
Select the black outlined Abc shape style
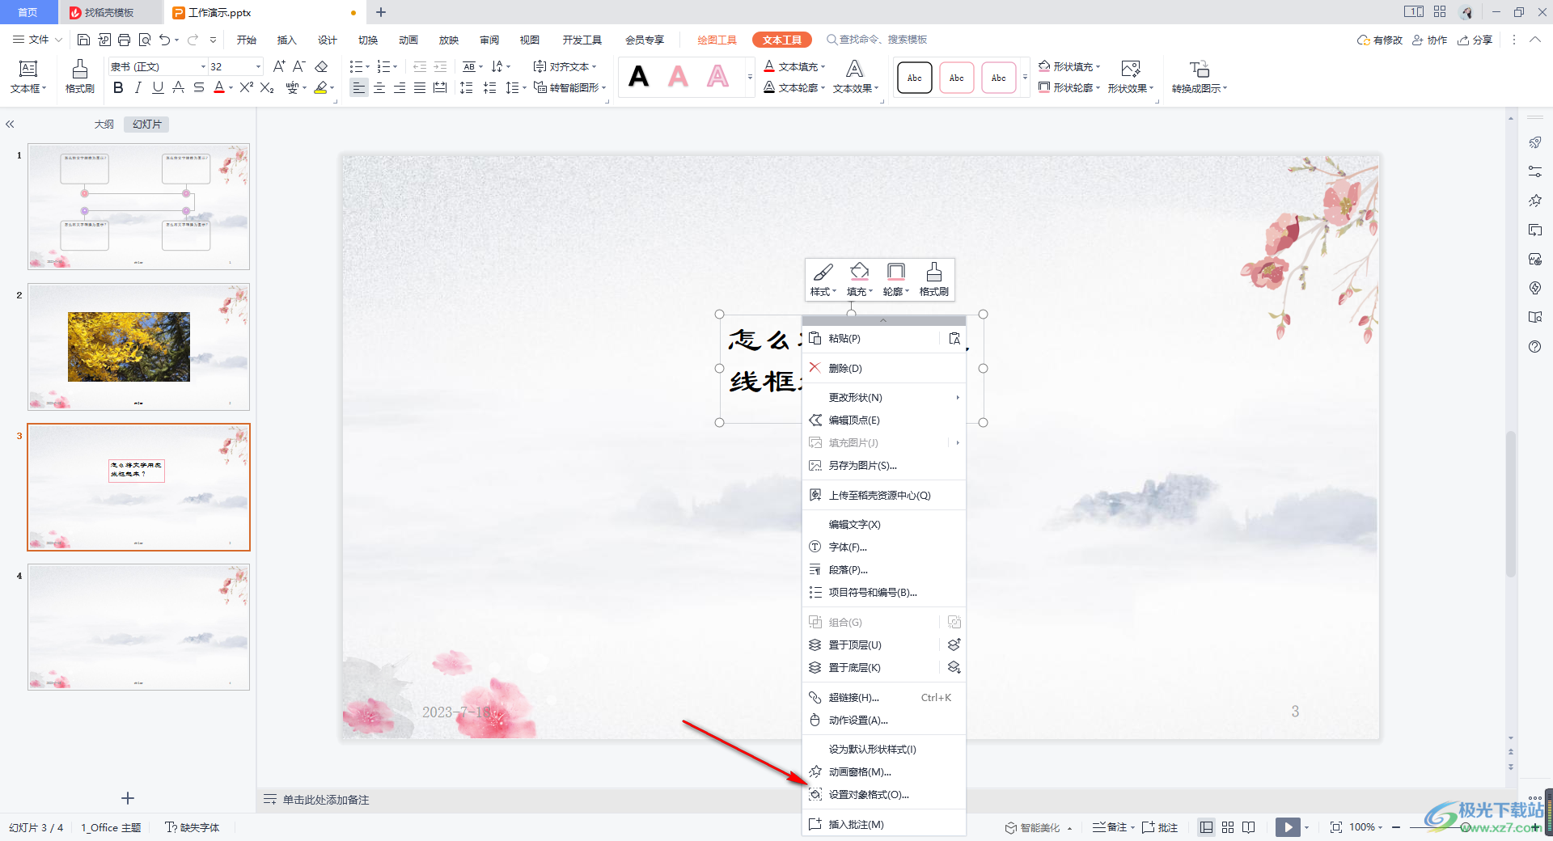[915, 78]
